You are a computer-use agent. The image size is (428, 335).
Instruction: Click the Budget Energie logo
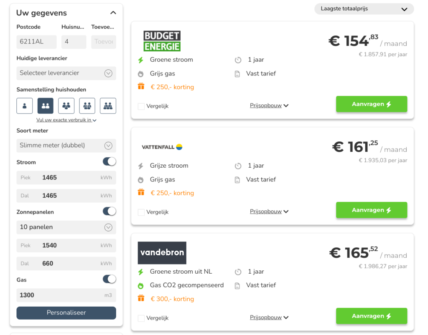click(x=162, y=41)
